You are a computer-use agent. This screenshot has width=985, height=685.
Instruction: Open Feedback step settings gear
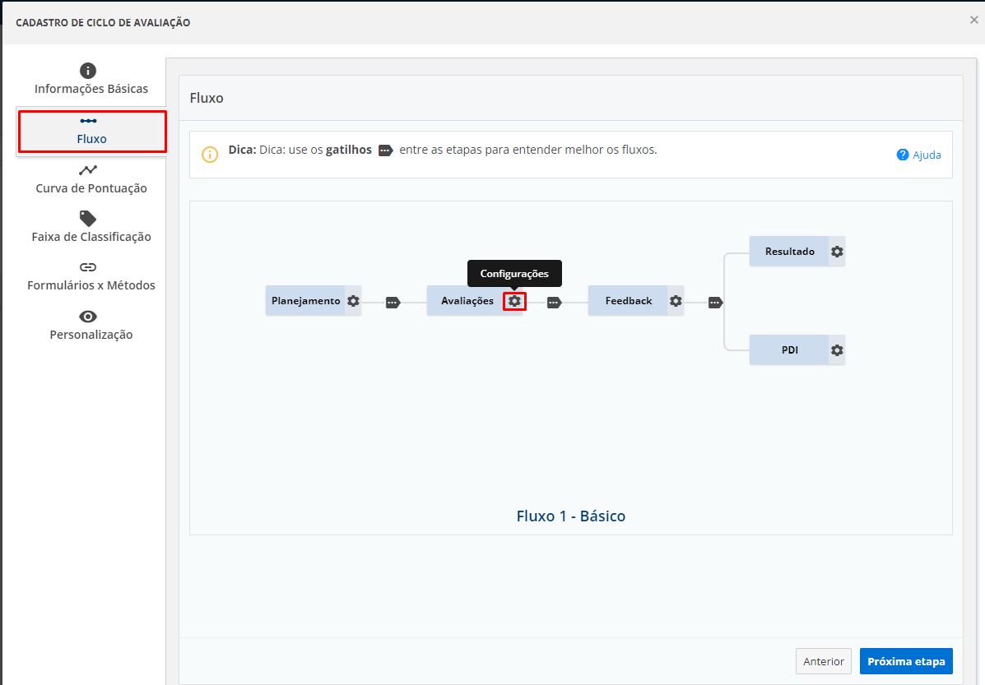tap(676, 301)
